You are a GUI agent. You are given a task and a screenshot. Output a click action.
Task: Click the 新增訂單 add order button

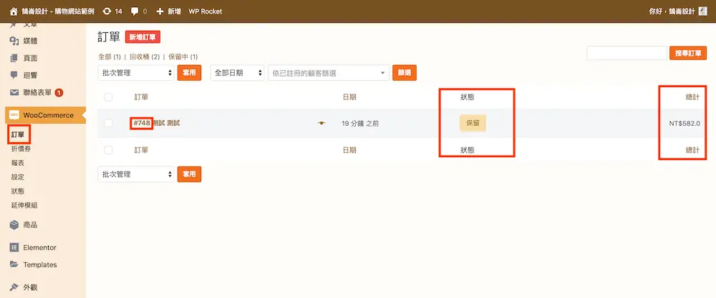[x=143, y=37]
